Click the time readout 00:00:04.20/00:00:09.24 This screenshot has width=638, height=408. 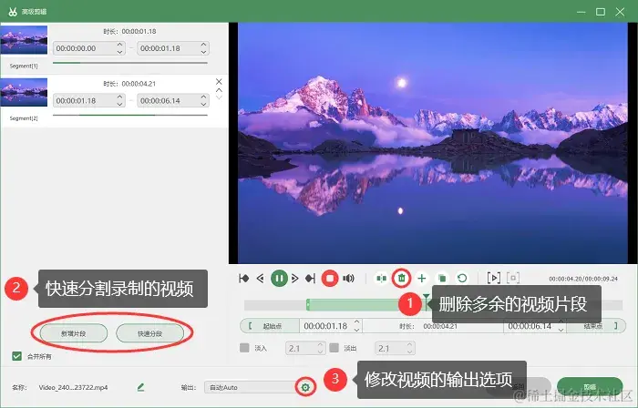(x=583, y=279)
